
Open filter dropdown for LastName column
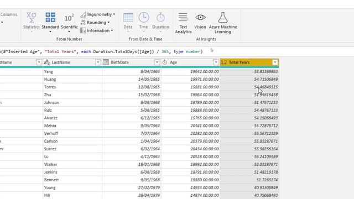[x=98, y=62]
